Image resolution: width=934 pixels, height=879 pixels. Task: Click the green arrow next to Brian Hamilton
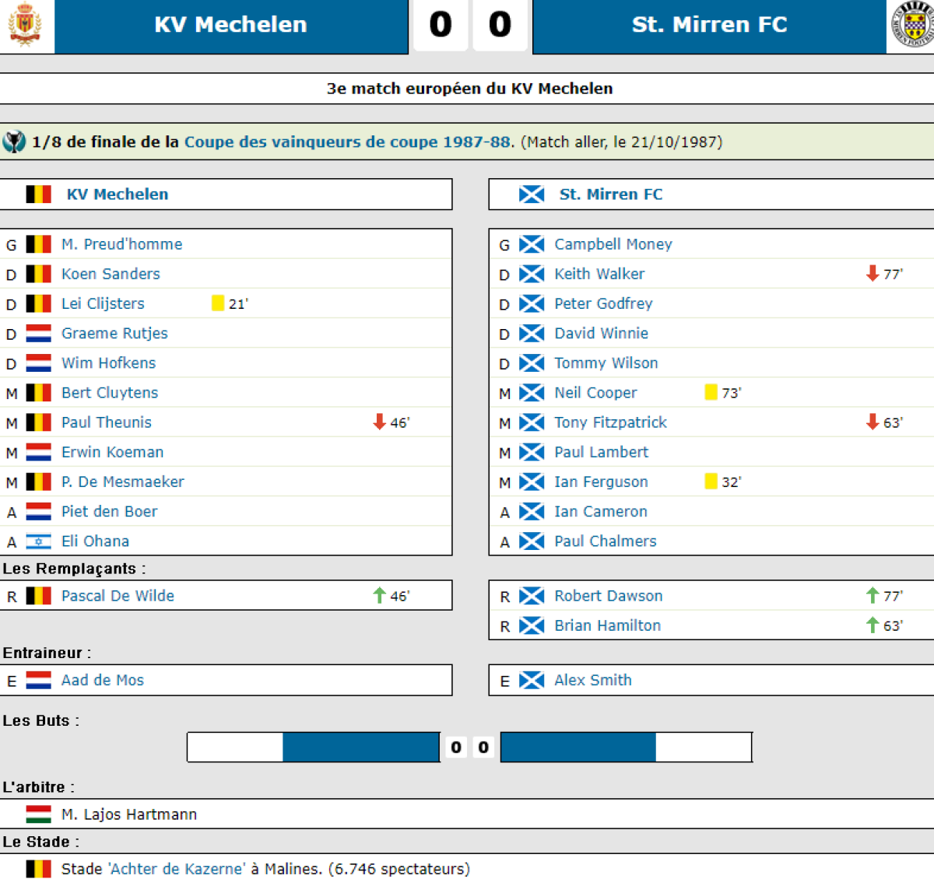[x=873, y=625]
